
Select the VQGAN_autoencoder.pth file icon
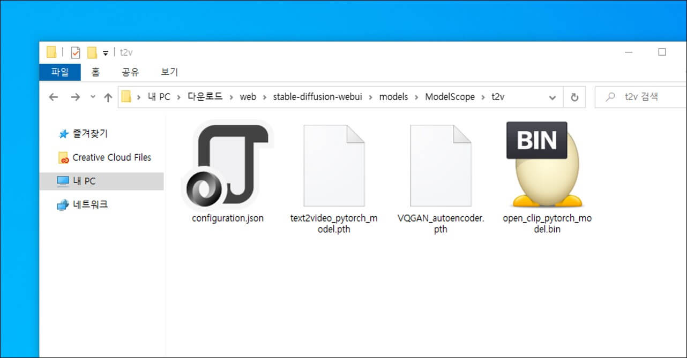point(440,166)
